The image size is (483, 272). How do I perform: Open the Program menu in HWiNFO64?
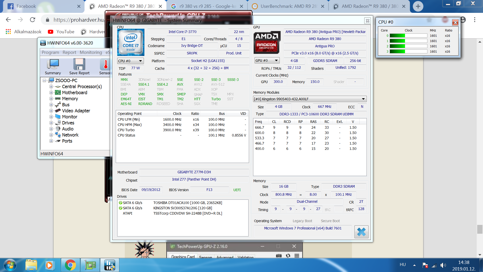pyautogui.click(x=50, y=52)
